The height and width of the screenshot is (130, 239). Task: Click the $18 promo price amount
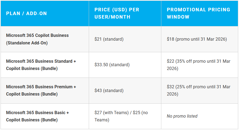[170, 39]
